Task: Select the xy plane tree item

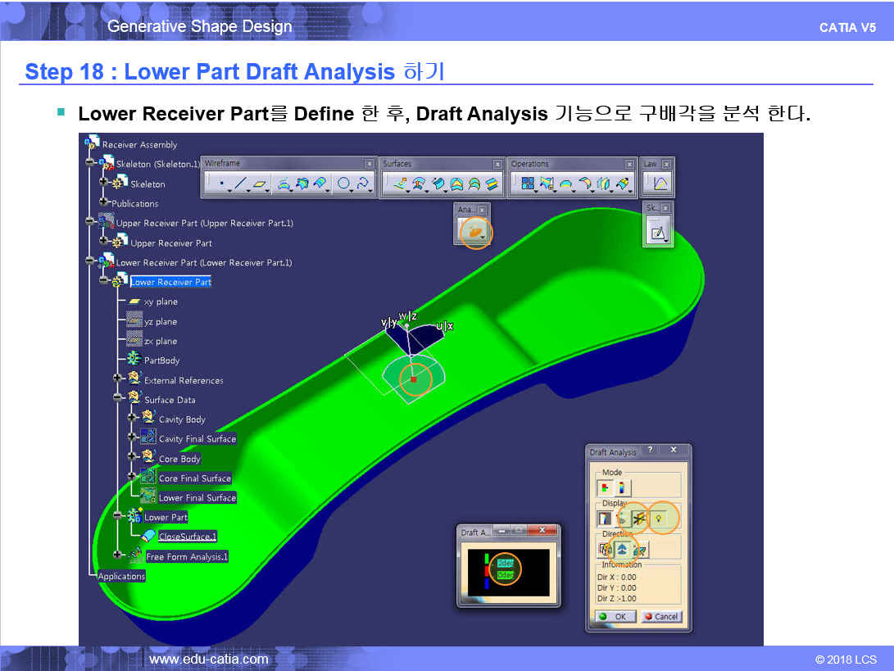Action: click(161, 301)
